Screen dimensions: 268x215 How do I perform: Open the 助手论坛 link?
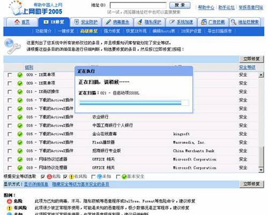pos(226,7)
